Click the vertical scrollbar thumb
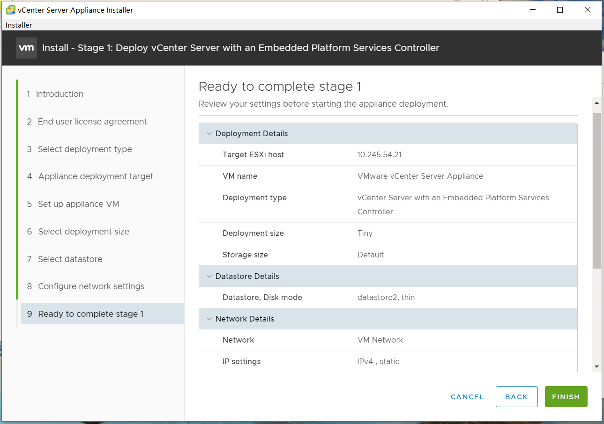This screenshot has width=604, height=424. pos(597,190)
